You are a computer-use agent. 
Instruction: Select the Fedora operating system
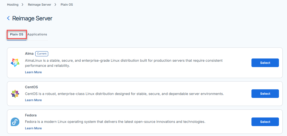click(265, 122)
